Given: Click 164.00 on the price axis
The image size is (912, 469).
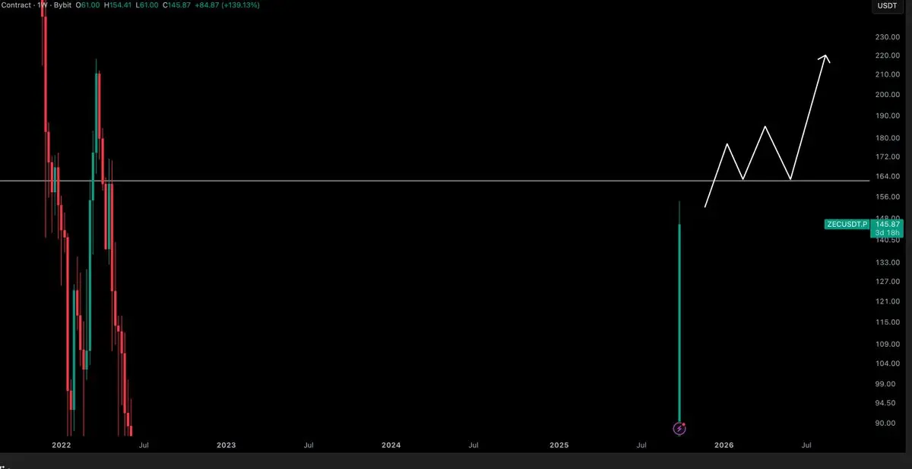Looking at the screenshot, I should point(888,177).
